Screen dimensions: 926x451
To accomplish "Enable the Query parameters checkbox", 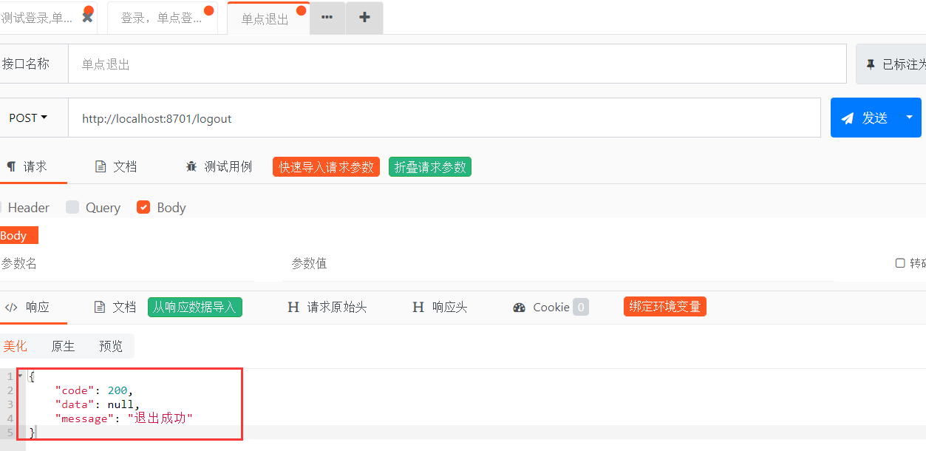I will 72,208.
